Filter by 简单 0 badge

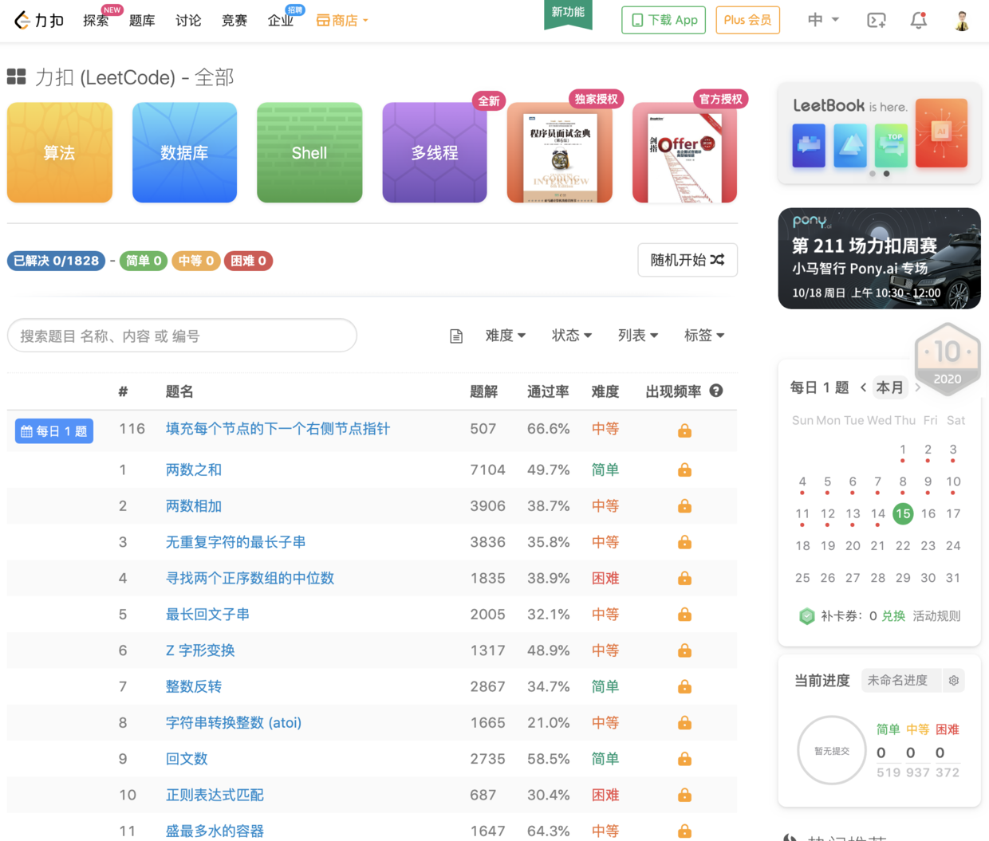tap(144, 261)
